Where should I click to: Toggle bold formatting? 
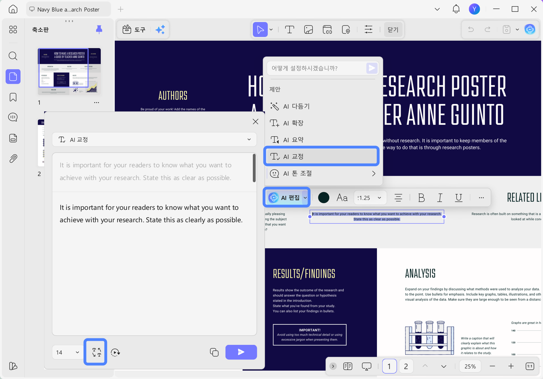coord(421,197)
